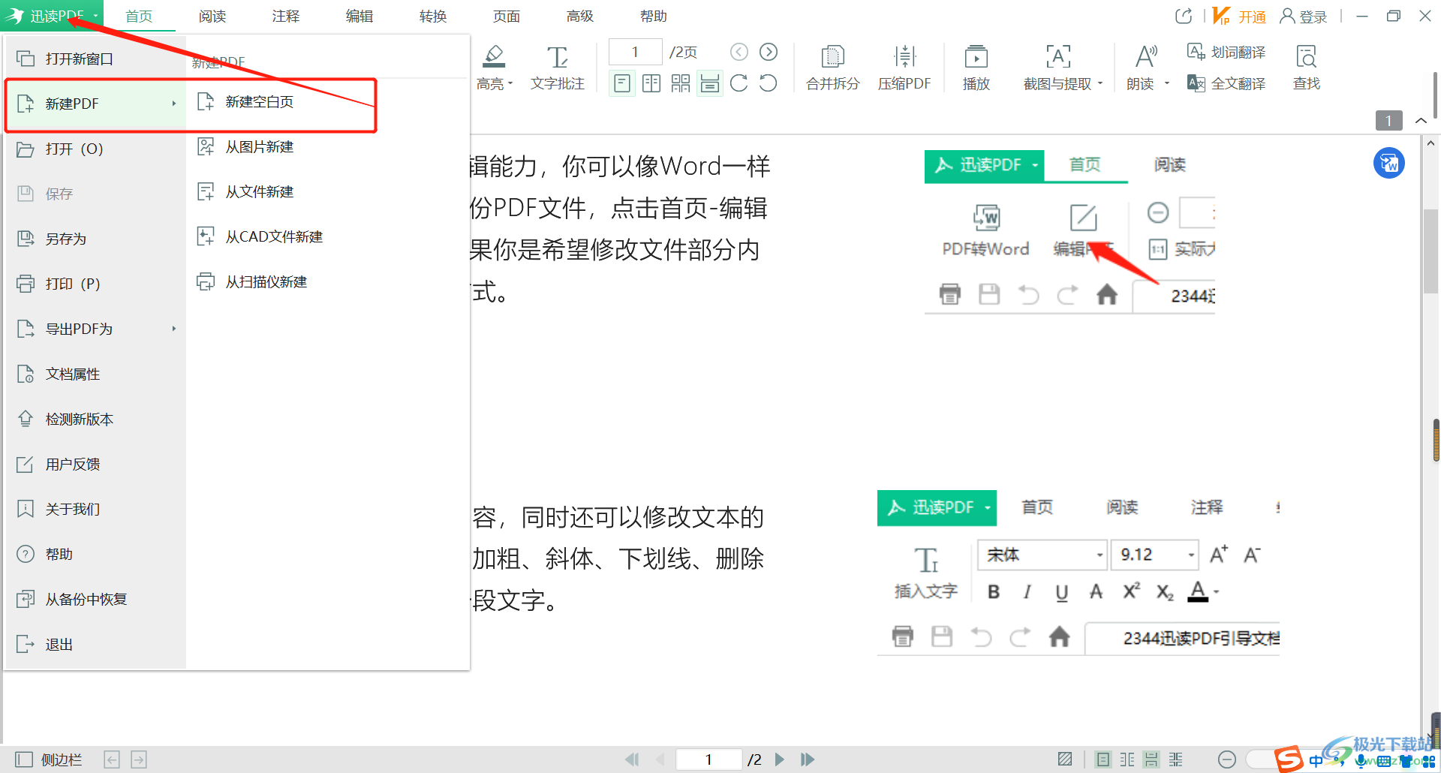Select 打开 (O) in the file menu

coord(95,149)
